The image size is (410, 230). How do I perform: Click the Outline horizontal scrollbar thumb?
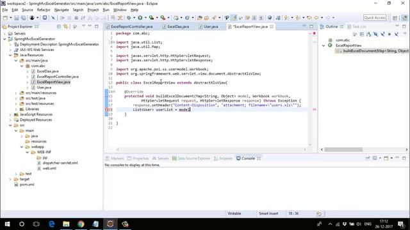[x=343, y=149]
